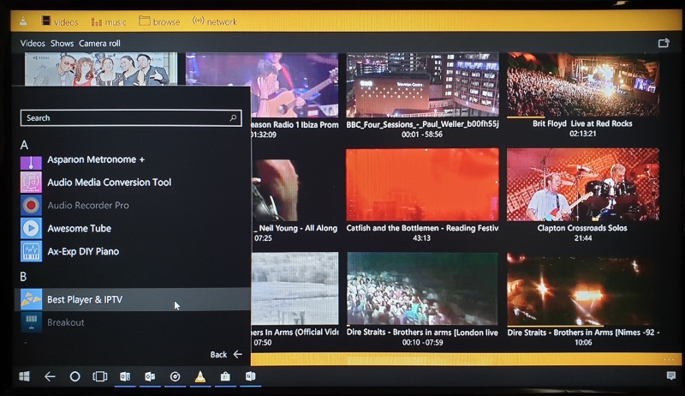
Task: Click the BBC_Four_Sessions title text
Action: pos(422,124)
